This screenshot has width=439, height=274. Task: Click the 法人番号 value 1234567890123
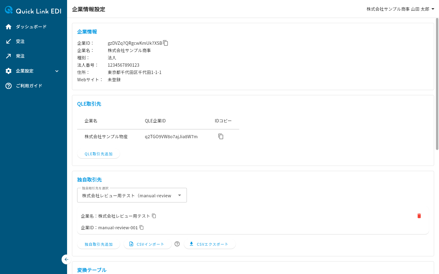tap(123, 65)
